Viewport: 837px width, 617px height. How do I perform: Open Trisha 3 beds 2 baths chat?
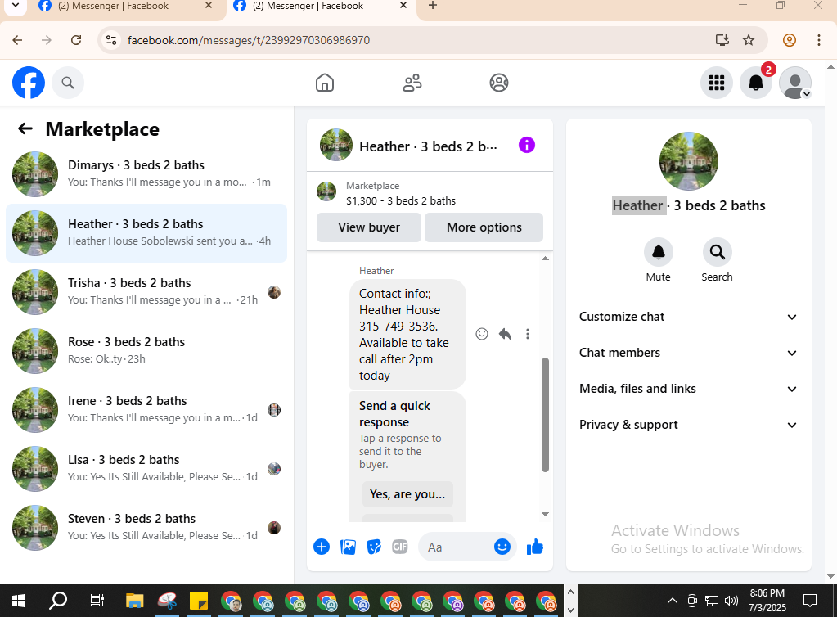coord(146,292)
